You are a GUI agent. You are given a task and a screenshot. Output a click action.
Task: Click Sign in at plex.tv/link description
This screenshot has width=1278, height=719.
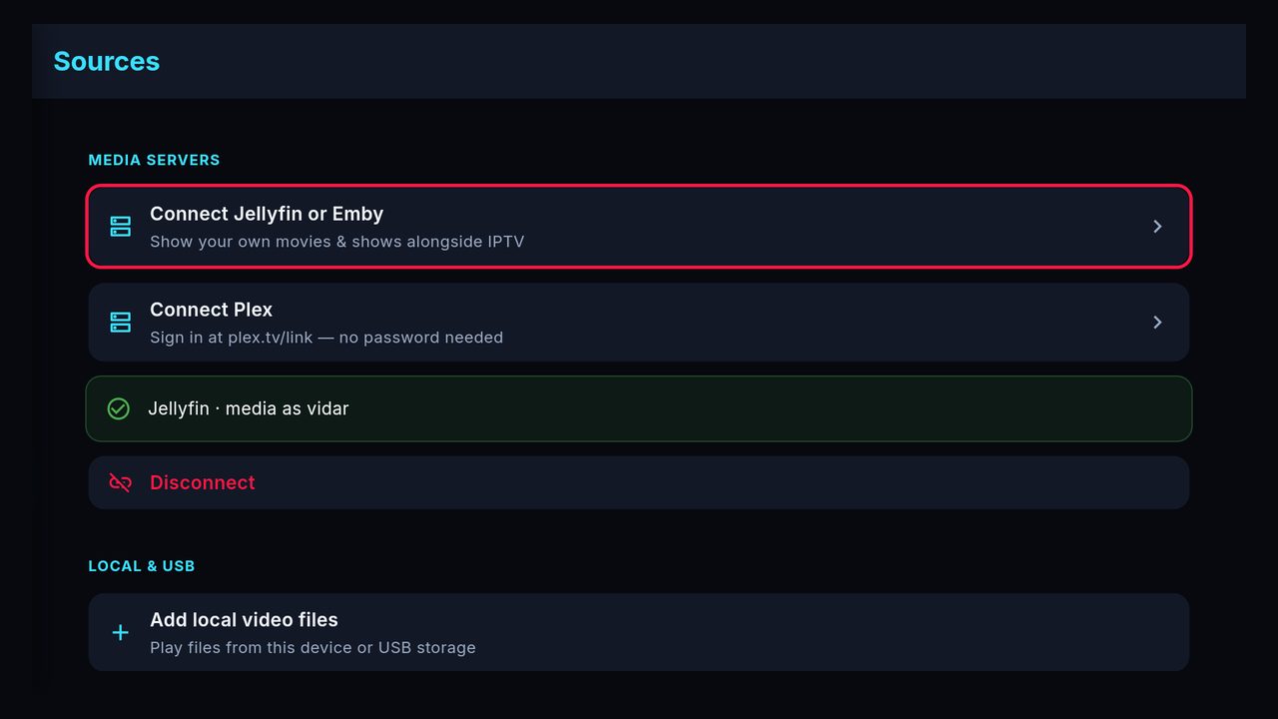[x=326, y=338]
